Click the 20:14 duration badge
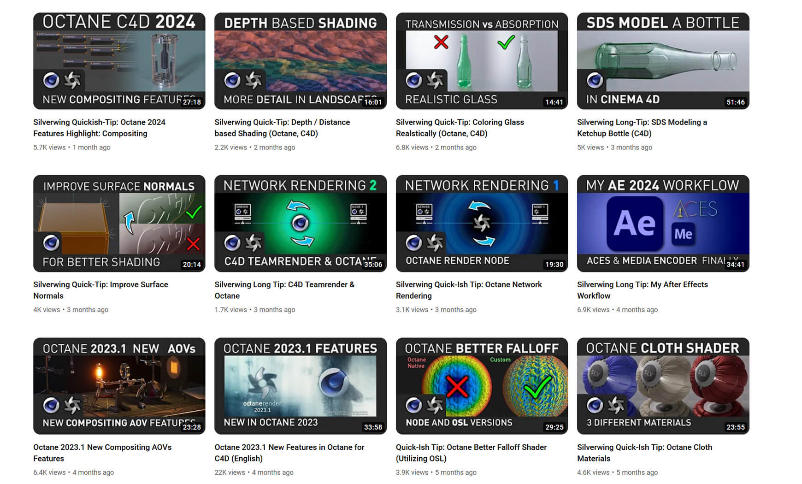802x484 pixels. pyautogui.click(x=192, y=264)
